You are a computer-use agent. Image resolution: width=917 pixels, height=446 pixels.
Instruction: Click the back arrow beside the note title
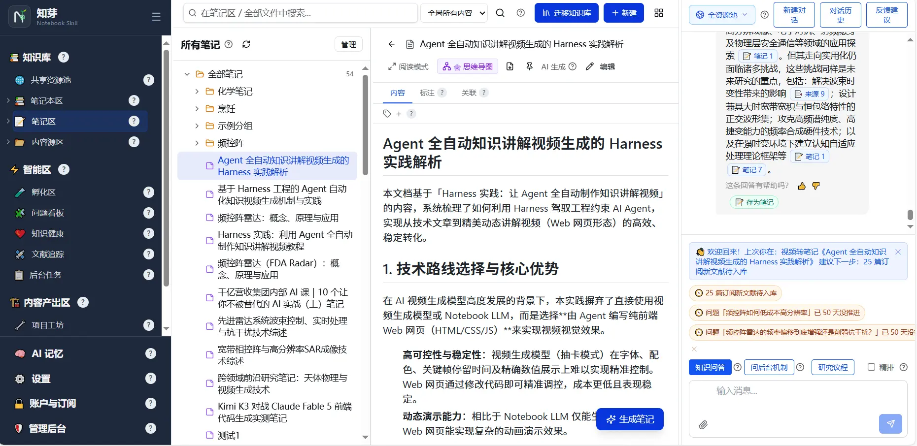(x=391, y=44)
